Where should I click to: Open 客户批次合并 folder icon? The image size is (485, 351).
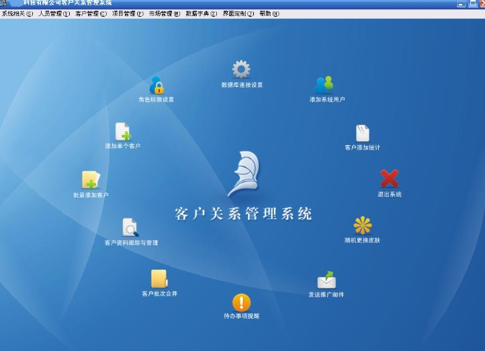tap(159, 278)
